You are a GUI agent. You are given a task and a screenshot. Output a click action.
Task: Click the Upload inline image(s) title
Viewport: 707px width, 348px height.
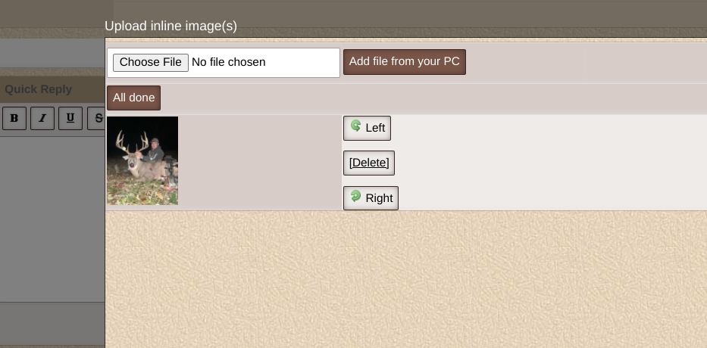(170, 26)
